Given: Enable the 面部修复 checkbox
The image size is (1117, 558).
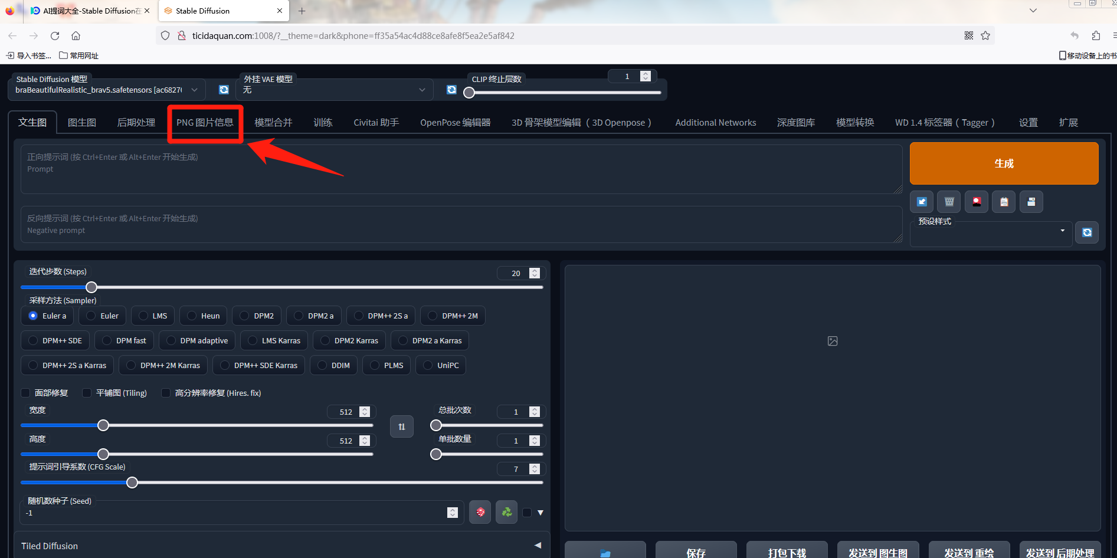Looking at the screenshot, I should [25, 393].
